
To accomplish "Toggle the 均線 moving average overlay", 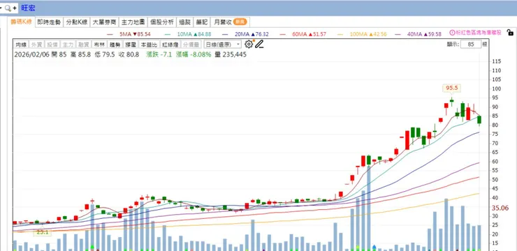I will point(21,45).
